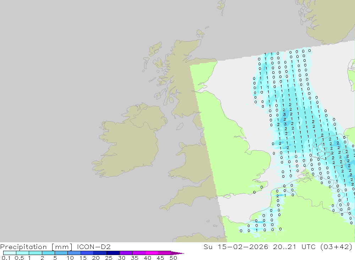The image size is (355, 260).
Task: Click the 'Precipitation [mm]' title text
Action: [x=36, y=247]
